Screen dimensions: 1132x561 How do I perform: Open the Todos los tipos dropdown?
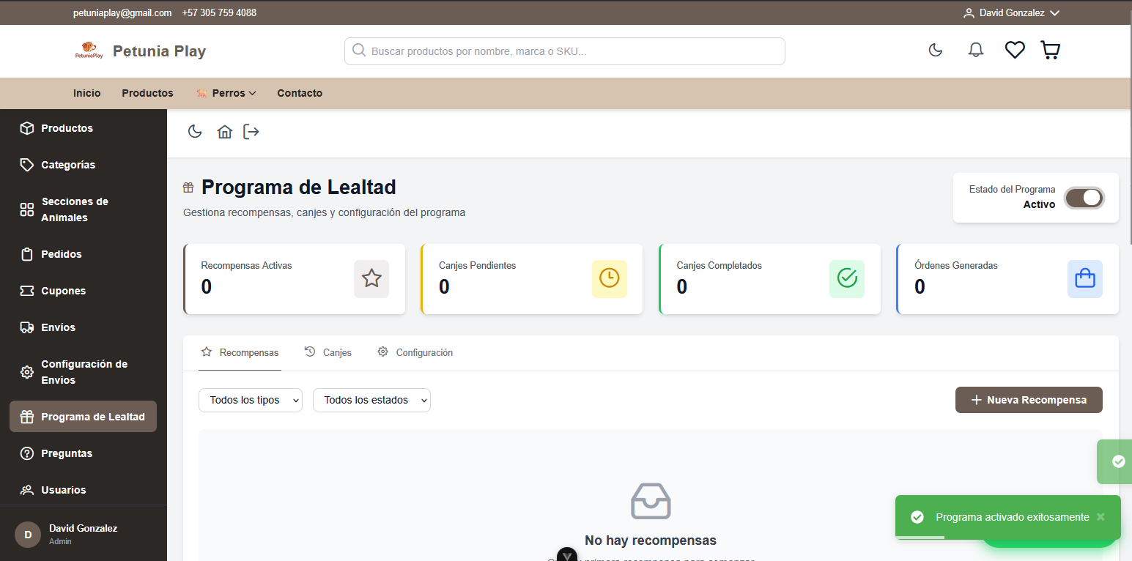250,400
